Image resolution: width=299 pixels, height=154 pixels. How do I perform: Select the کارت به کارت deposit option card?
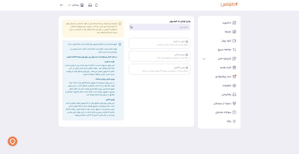pos(160,43)
